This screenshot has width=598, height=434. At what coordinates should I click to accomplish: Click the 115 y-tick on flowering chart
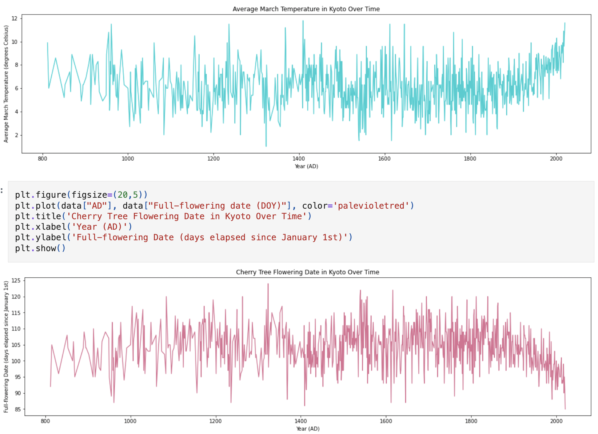pos(16,313)
